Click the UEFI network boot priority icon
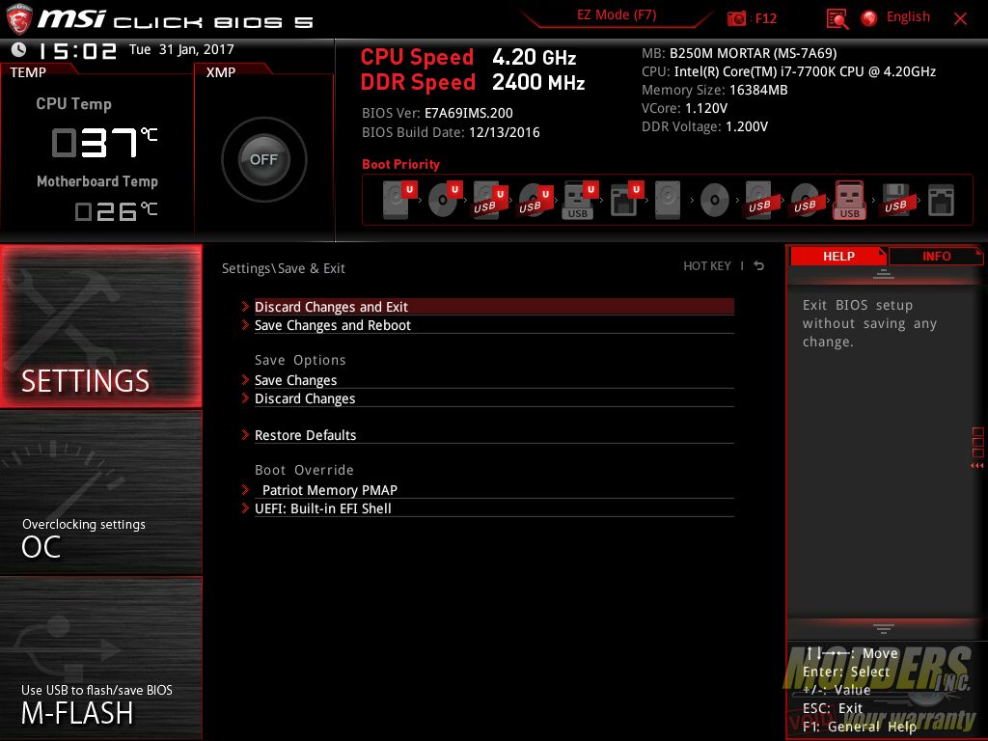 pos(626,200)
